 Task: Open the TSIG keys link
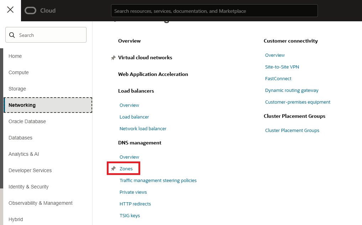tap(130, 215)
